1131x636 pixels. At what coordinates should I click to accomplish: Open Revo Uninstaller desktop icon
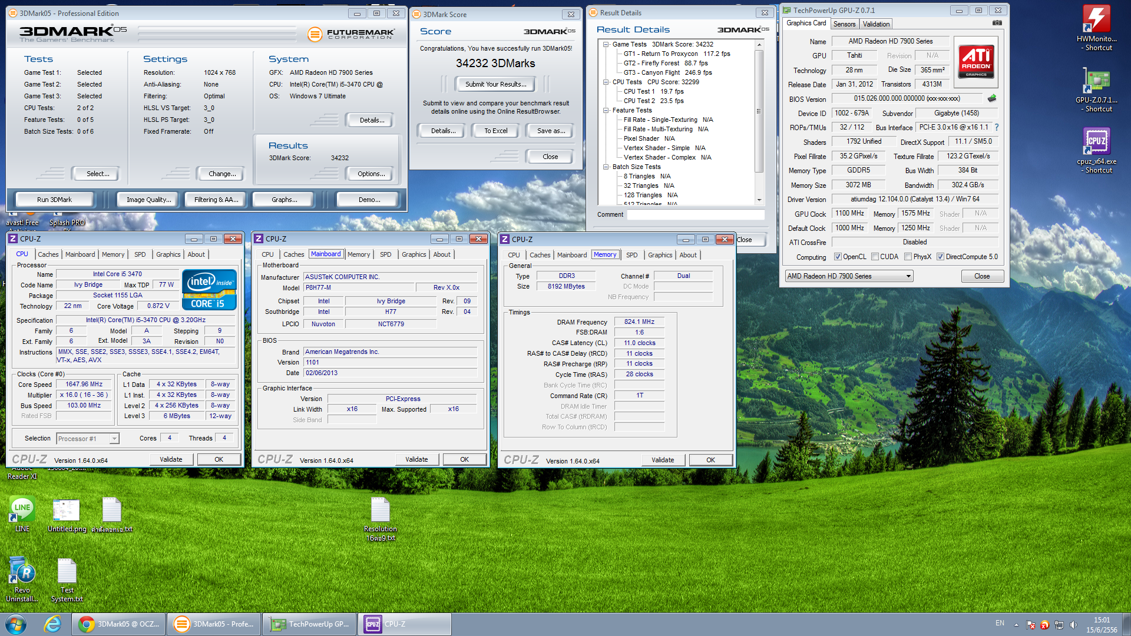(x=22, y=571)
